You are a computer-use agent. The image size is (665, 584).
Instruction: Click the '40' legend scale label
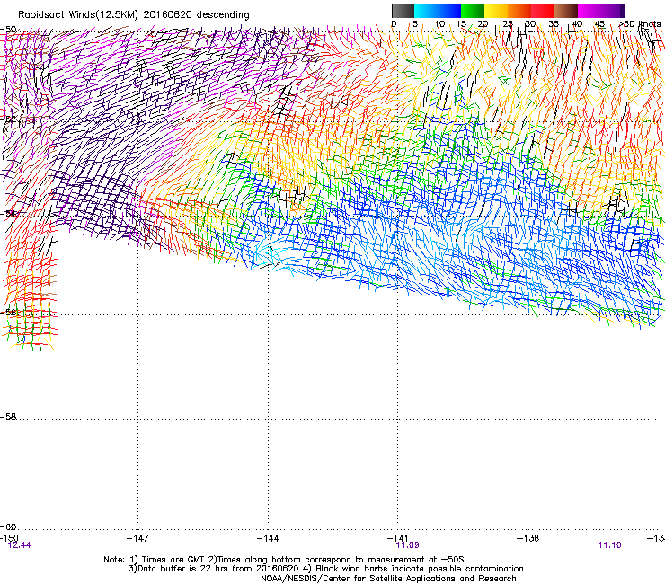[x=577, y=24]
